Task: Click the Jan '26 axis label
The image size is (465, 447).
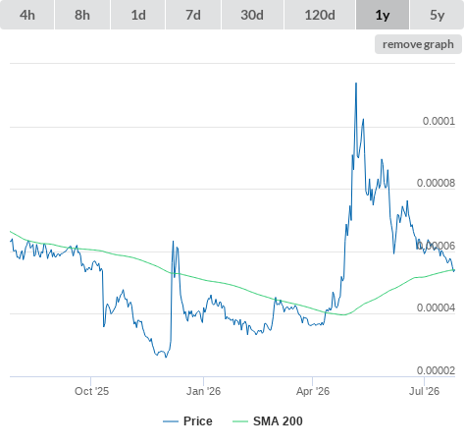Action: (203, 391)
